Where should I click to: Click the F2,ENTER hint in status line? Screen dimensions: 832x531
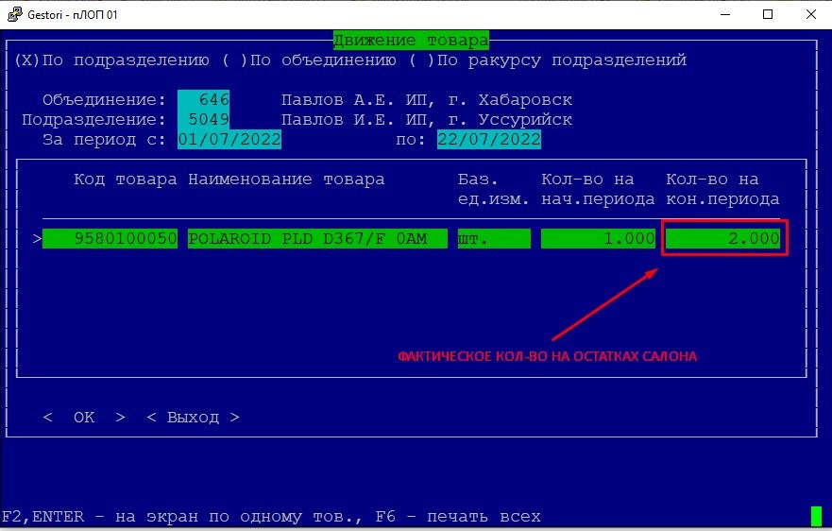(181, 517)
